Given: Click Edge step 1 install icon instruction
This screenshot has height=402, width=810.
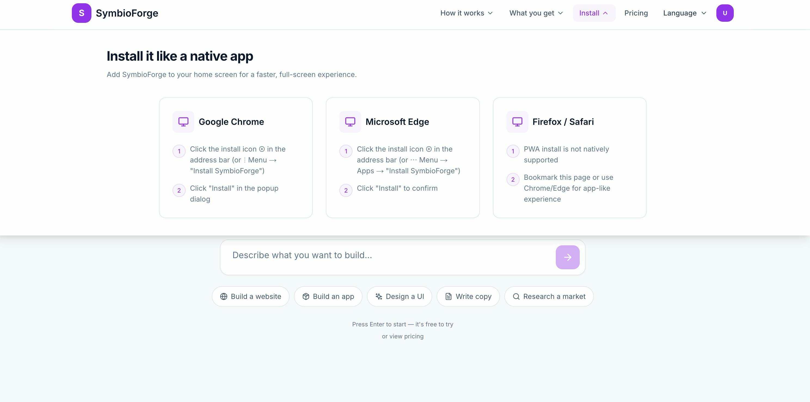Looking at the screenshot, I should pos(409,160).
